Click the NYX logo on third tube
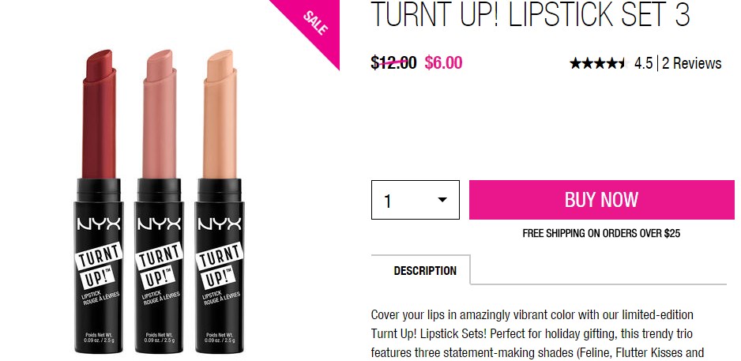 220,224
